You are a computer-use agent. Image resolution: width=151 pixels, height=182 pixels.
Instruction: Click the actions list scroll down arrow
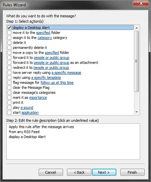pyautogui.click(x=137, y=112)
